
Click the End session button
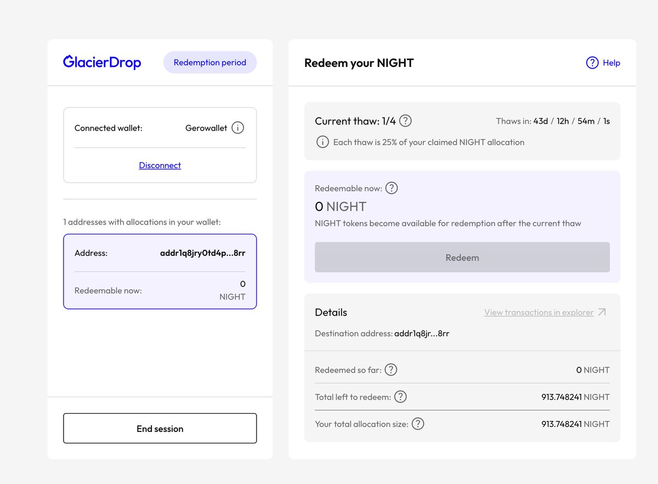(x=160, y=429)
